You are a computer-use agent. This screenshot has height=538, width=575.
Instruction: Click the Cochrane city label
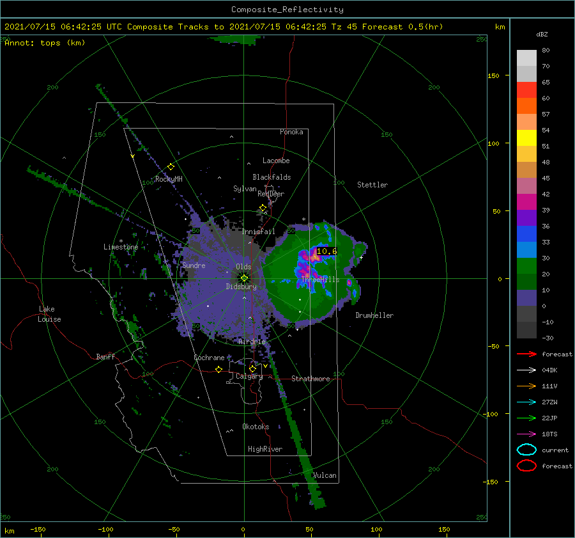click(209, 358)
